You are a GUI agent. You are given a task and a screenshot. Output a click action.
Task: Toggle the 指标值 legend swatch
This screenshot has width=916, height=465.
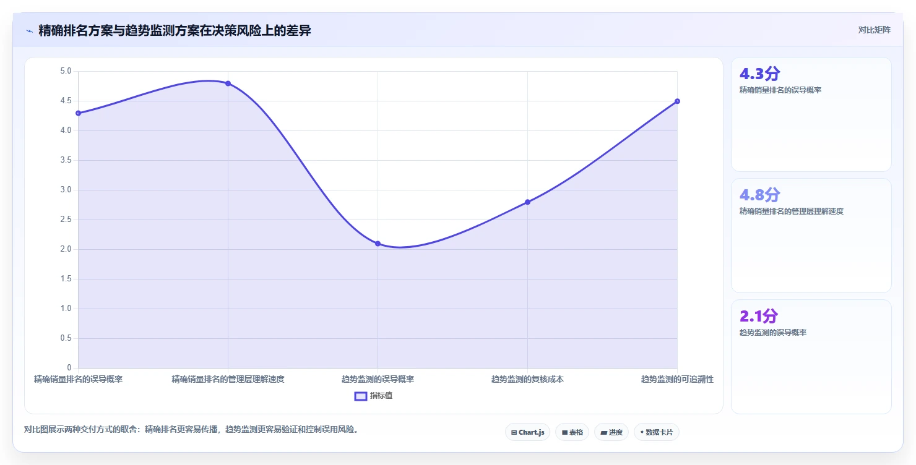coord(361,396)
